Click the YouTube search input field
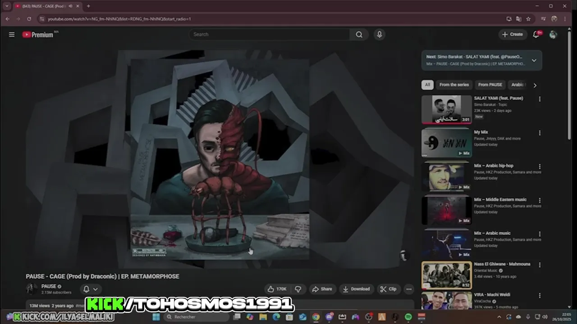Image resolution: width=577 pixels, height=324 pixels. [269, 35]
